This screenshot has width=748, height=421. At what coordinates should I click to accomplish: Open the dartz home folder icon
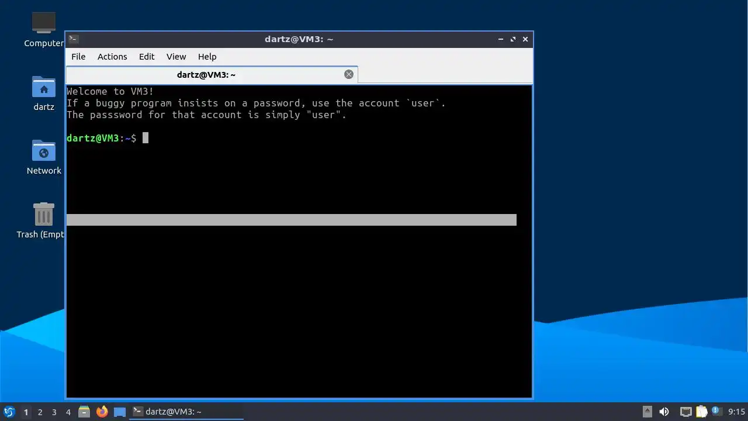point(44,94)
